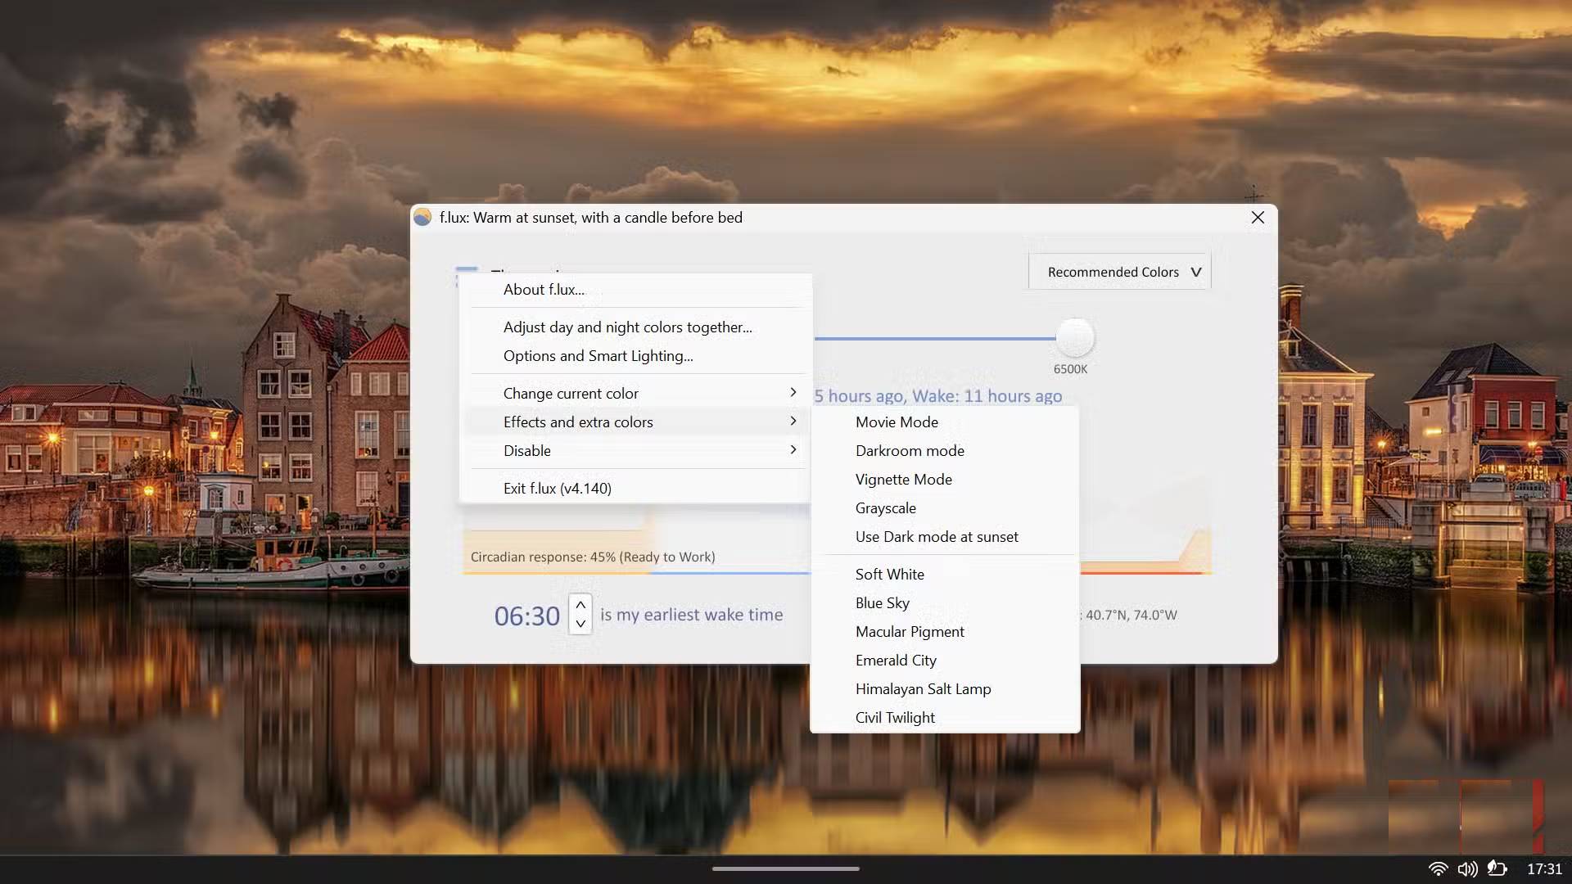Expand the Change current color submenu
1572x884 pixels.
click(x=571, y=393)
